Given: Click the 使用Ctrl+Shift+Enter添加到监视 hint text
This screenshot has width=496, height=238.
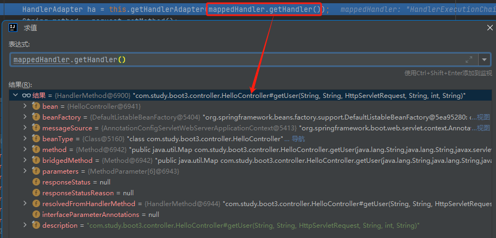Looking at the screenshot, I should (448, 73).
